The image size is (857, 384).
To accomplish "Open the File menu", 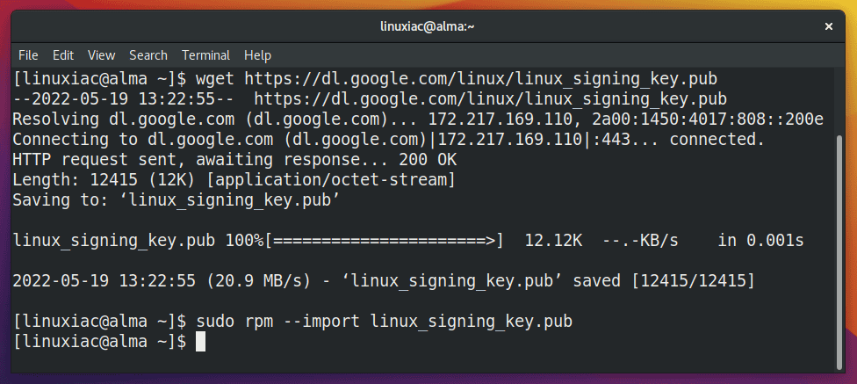I will [28, 55].
